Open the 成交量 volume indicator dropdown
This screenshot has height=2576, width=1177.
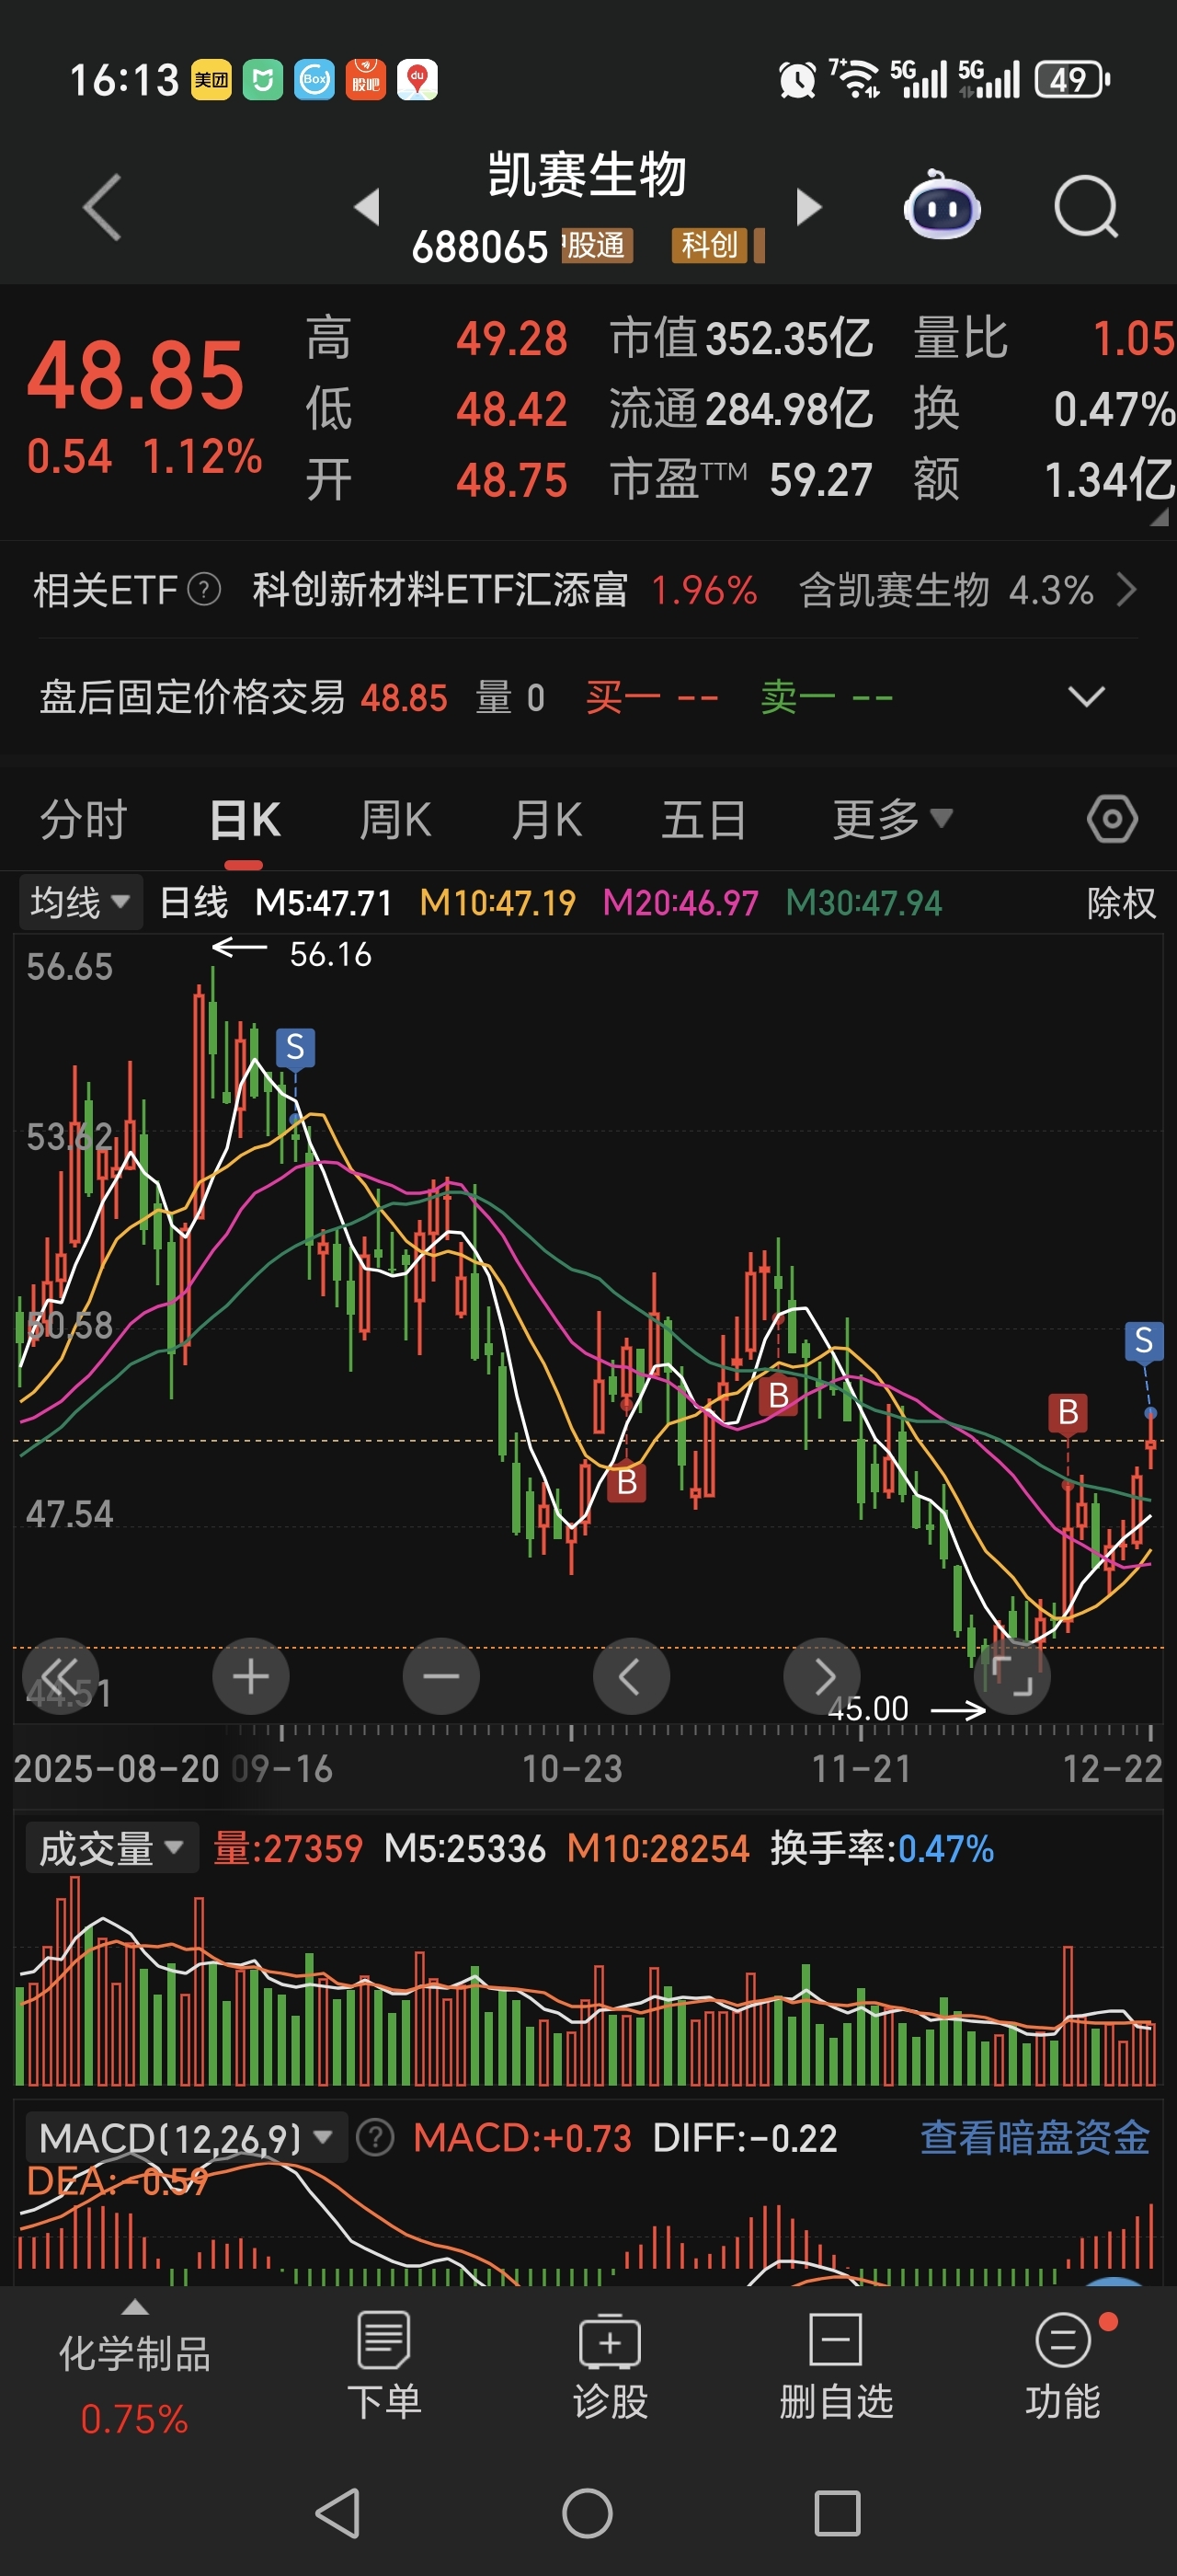pos(111,1848)
